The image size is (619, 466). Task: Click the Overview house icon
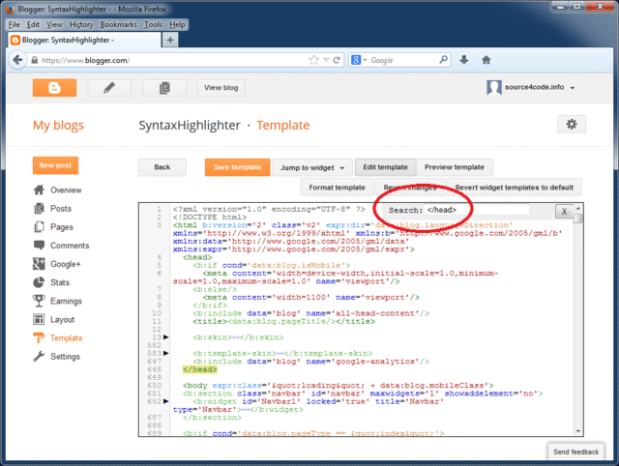click(x=39, y=190)
